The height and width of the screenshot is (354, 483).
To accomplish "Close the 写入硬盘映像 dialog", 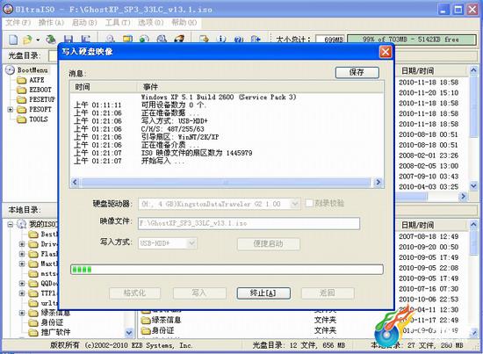I will point(386,52).
